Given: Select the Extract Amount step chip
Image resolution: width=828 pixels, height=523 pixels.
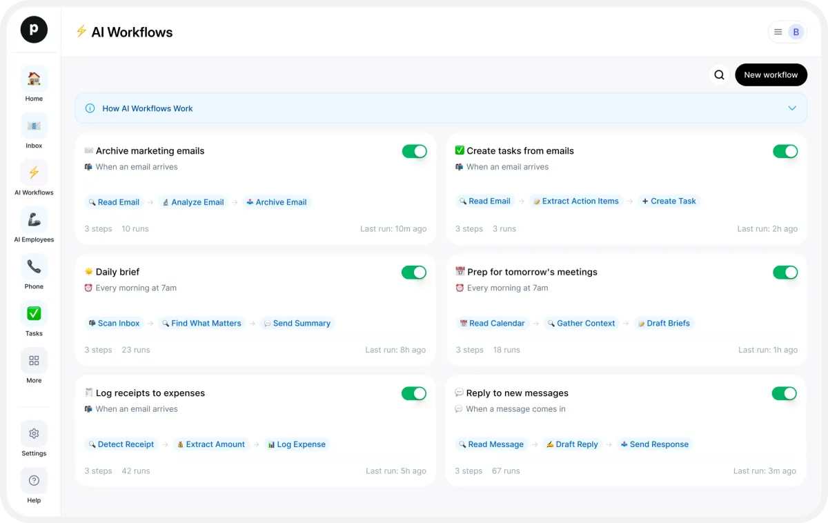Looking at the screenshot, I should pyautogui.click(x=210, y=444).
